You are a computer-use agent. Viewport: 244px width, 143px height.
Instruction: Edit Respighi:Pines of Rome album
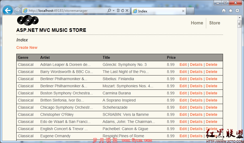click(x=183, y=136)
